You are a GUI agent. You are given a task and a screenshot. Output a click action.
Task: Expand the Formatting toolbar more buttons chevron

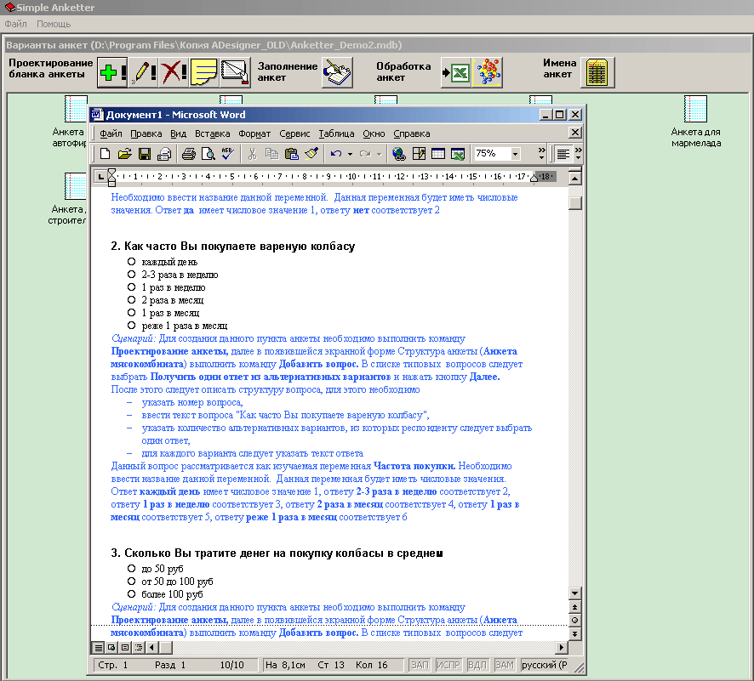tap(578, 153)
